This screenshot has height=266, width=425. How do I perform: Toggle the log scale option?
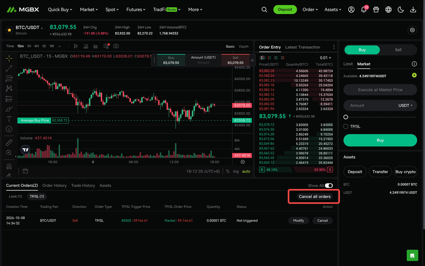236,171
